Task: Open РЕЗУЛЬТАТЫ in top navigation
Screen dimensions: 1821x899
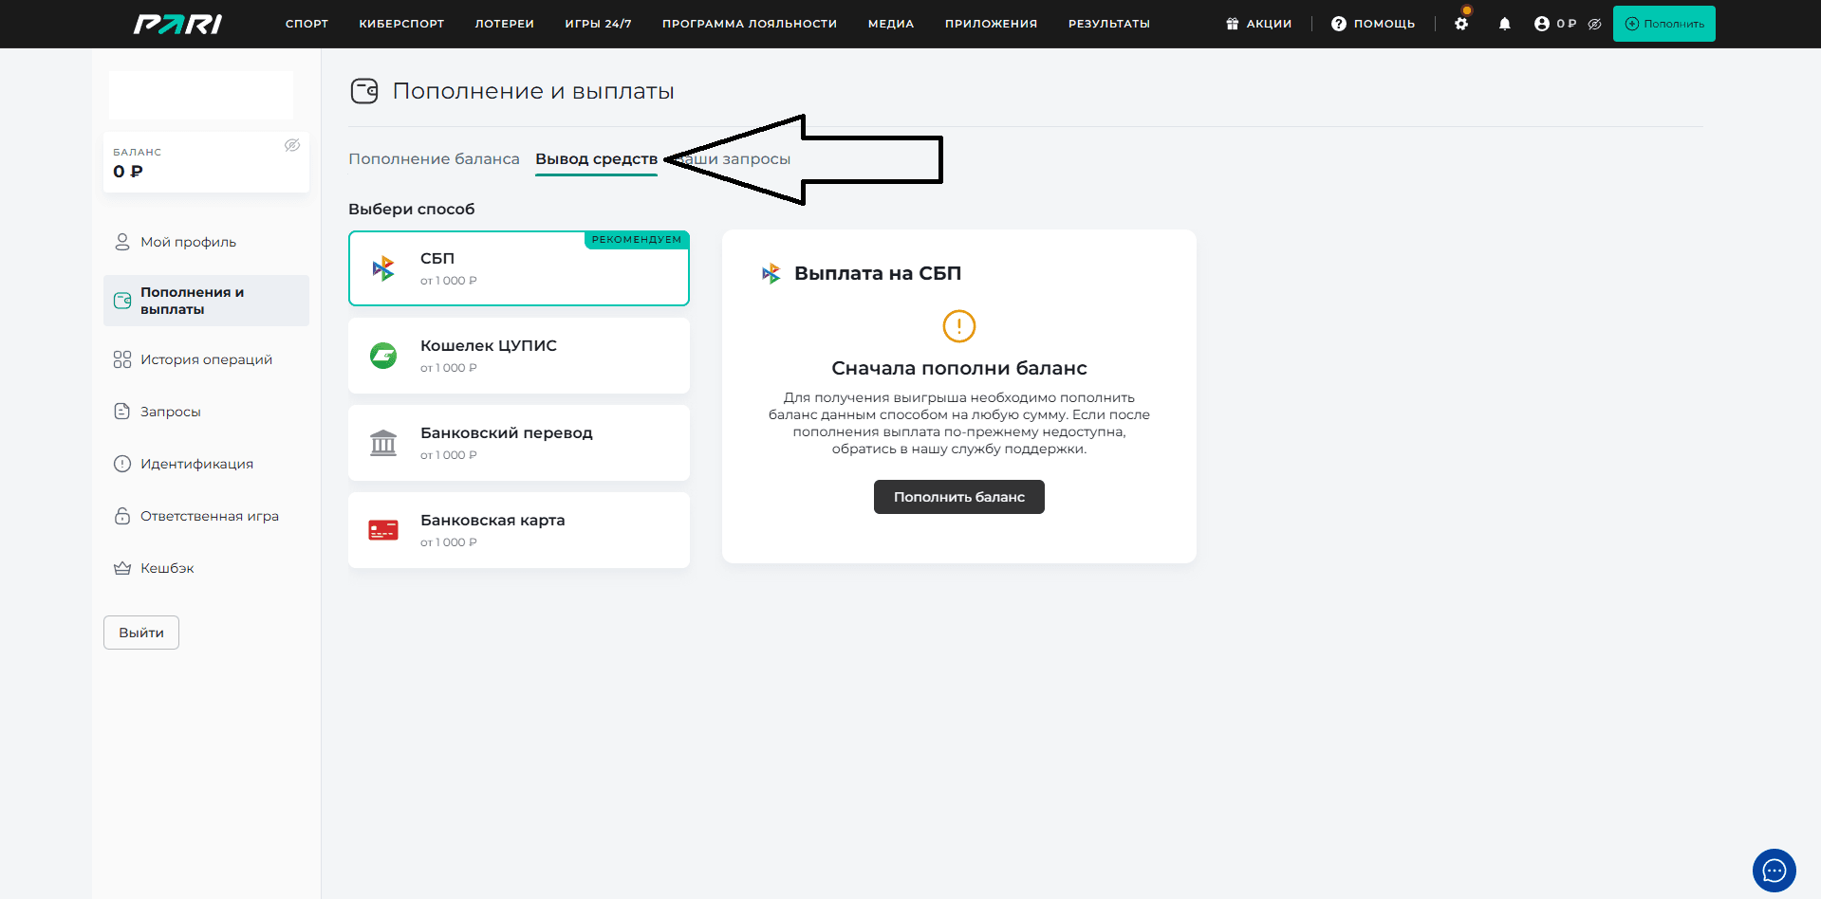Action: (x=1109, y=24)
